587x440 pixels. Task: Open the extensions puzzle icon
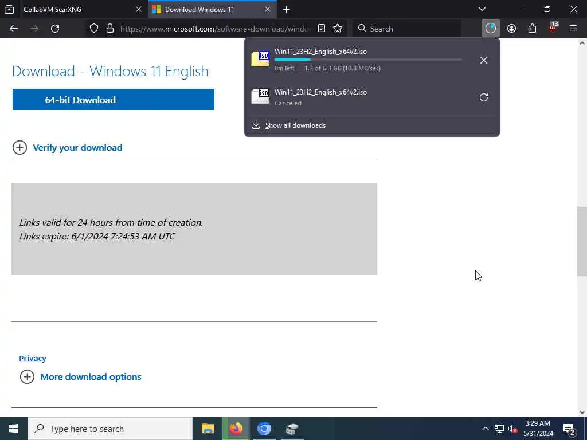coord(532,29)
